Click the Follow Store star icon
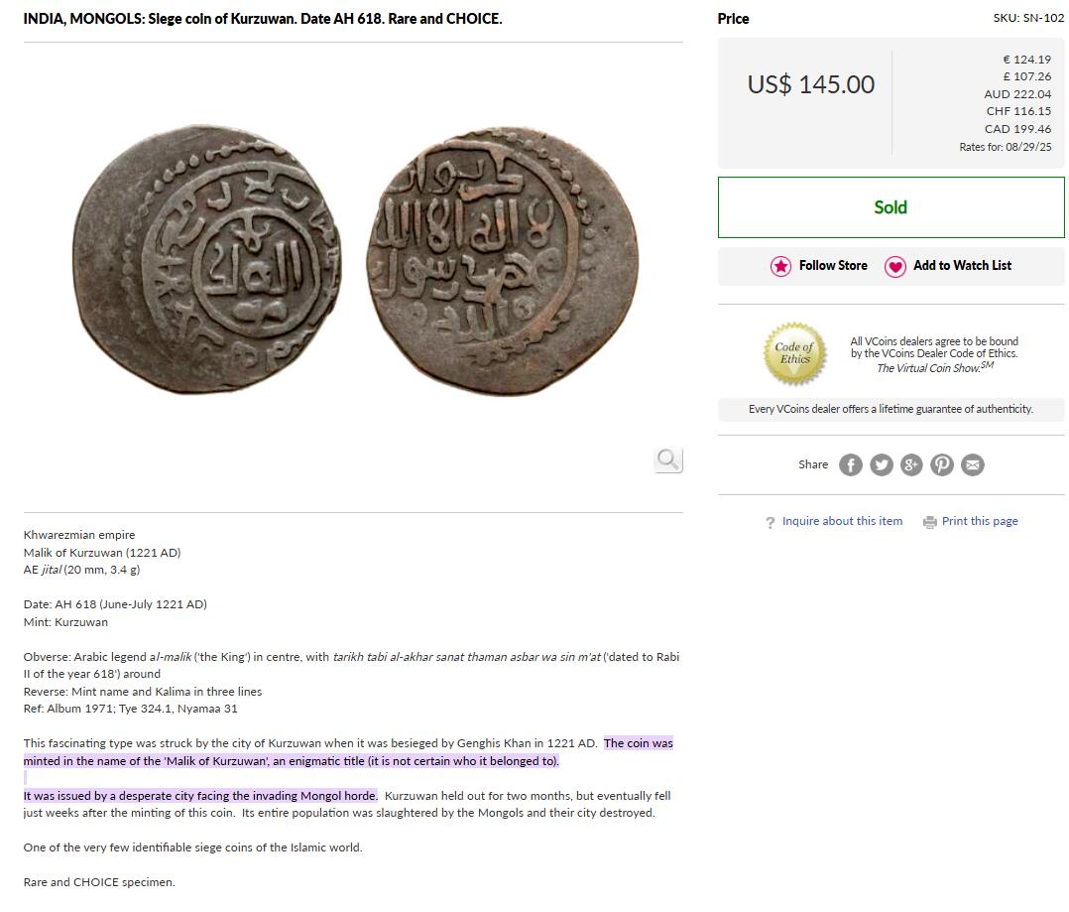 (x=780, y=266)
